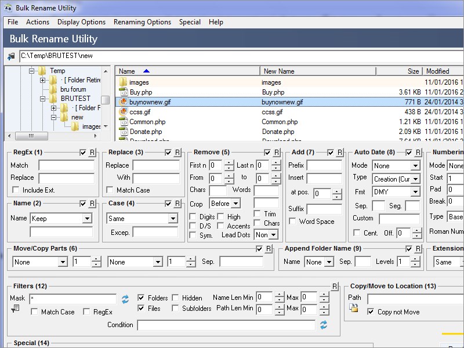This screenshot has width=464, height=348.
Task: Click the filter favorites icon below Mask label
Action: coord(15,309)
